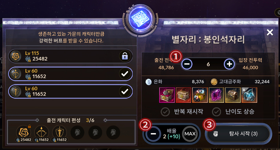Click the first empty helmet lineup slot
The height and width of the screenshot is (150, 280).
pyautogui.click(x=77, y=132)
